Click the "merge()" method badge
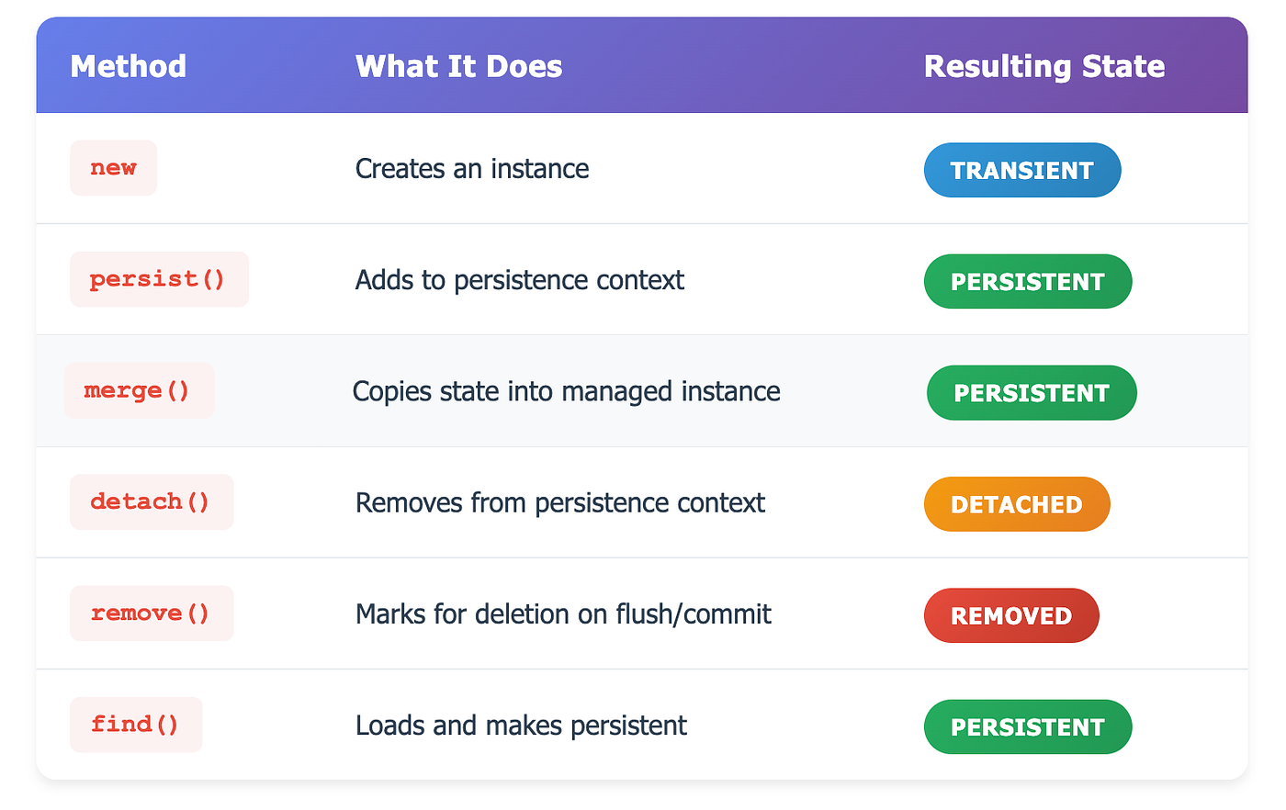The image size is (1286, 810). point(138,391)
